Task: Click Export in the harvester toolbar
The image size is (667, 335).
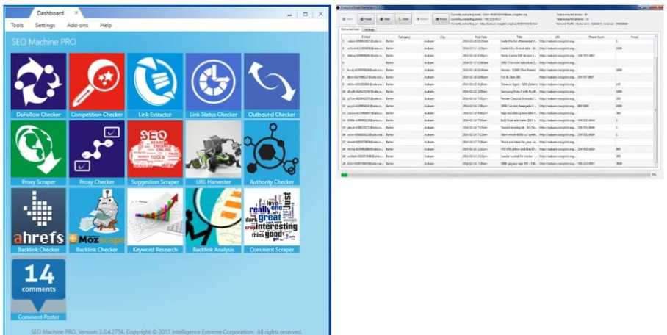Action: click(x=422, y=18)
